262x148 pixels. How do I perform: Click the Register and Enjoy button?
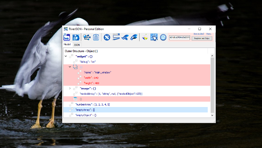point(202,38)
